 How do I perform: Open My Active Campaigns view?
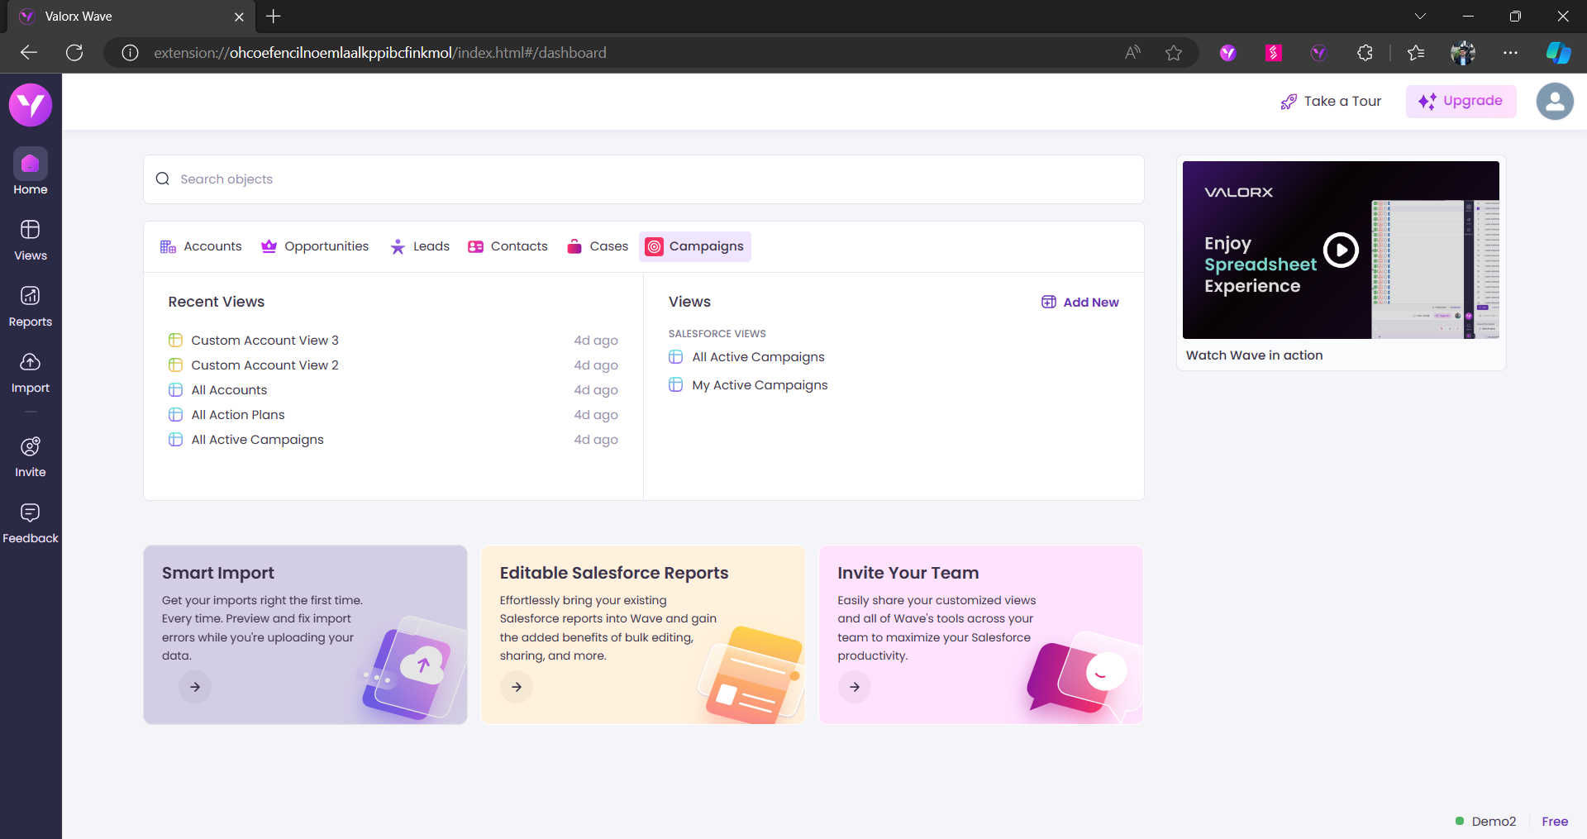tap(759, 385)
